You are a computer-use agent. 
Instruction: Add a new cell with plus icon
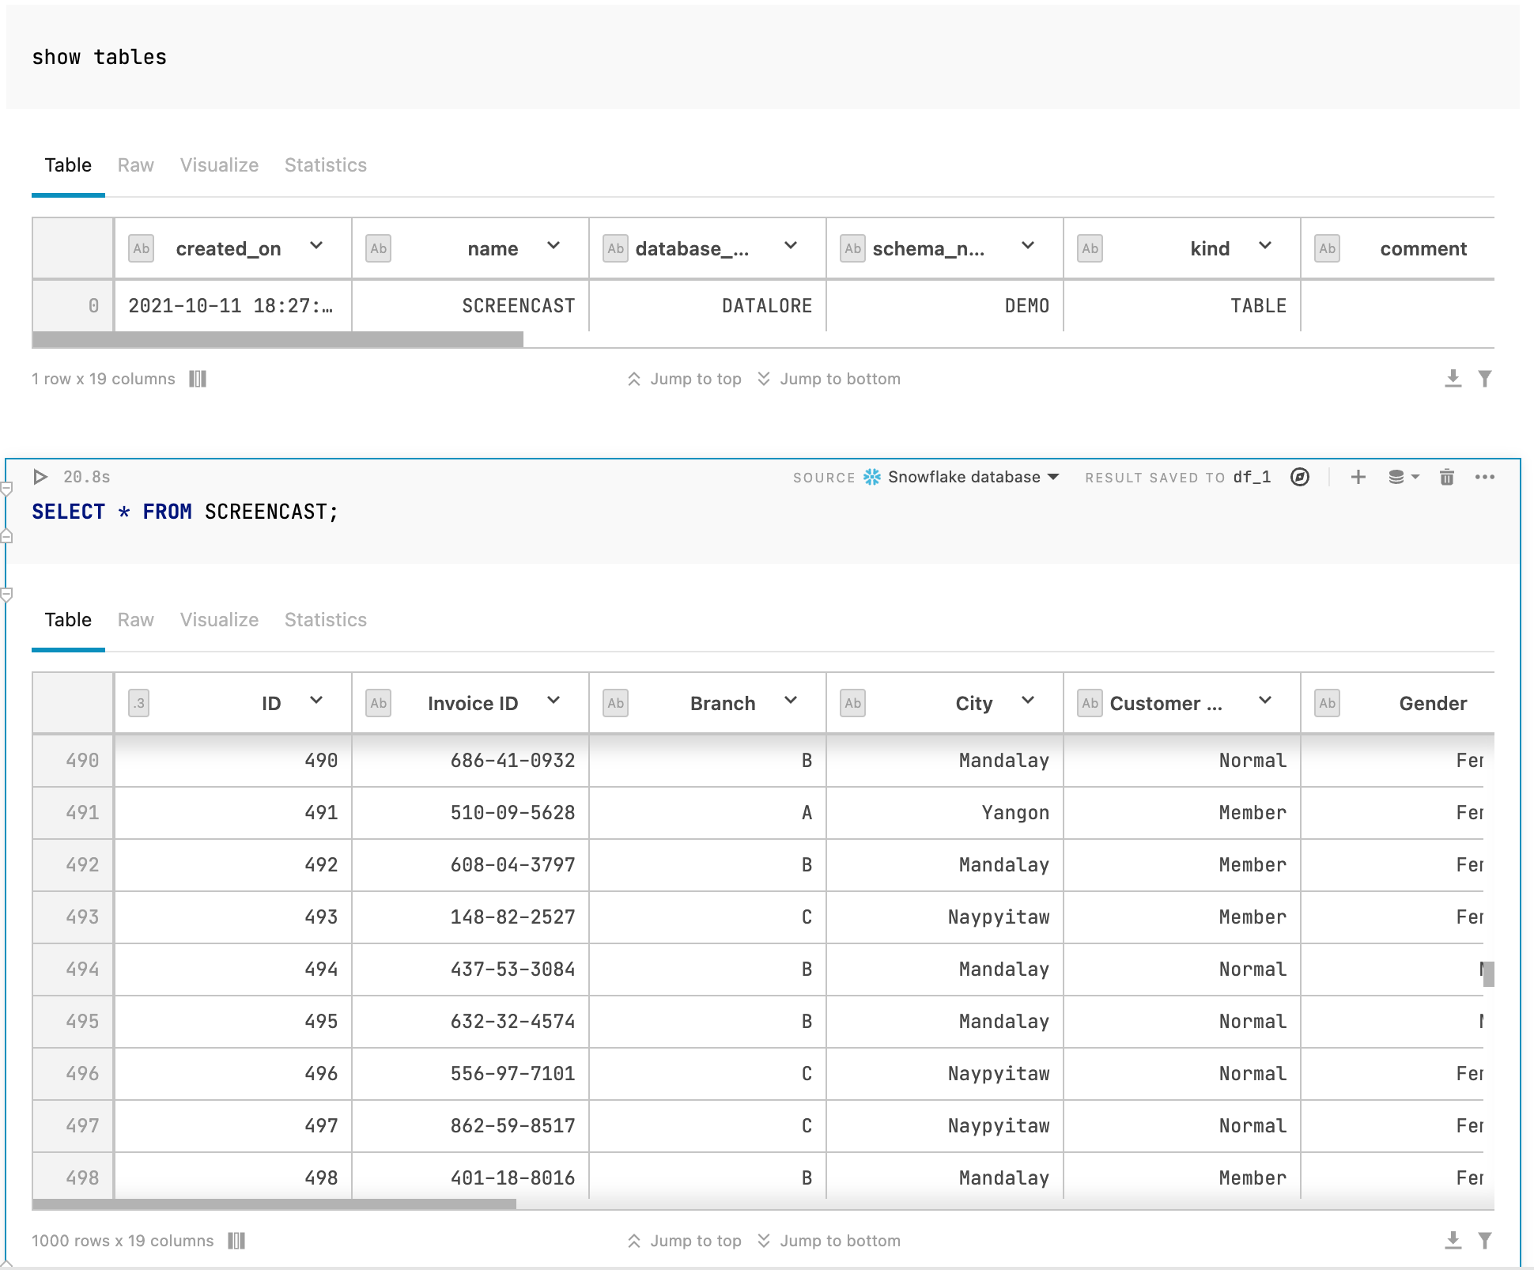(1358, 477)
